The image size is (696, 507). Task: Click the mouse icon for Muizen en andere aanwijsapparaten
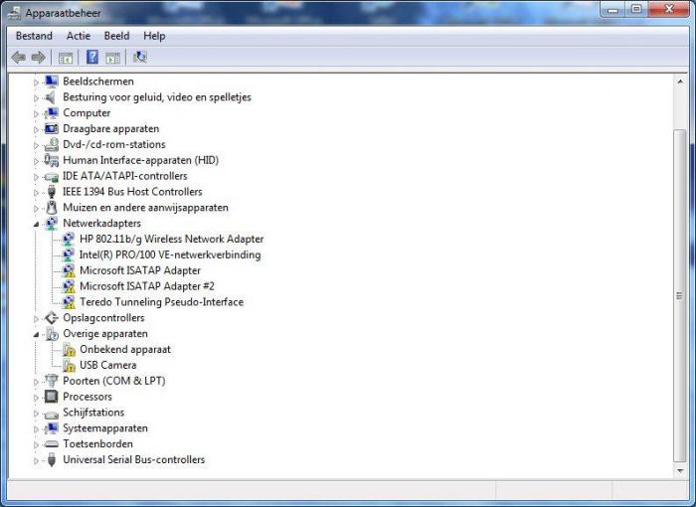click(x=52, y=208)
